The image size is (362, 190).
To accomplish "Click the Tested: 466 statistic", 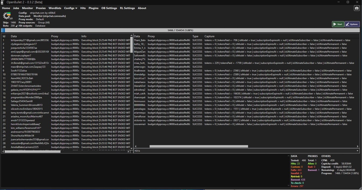I will 298,160.
